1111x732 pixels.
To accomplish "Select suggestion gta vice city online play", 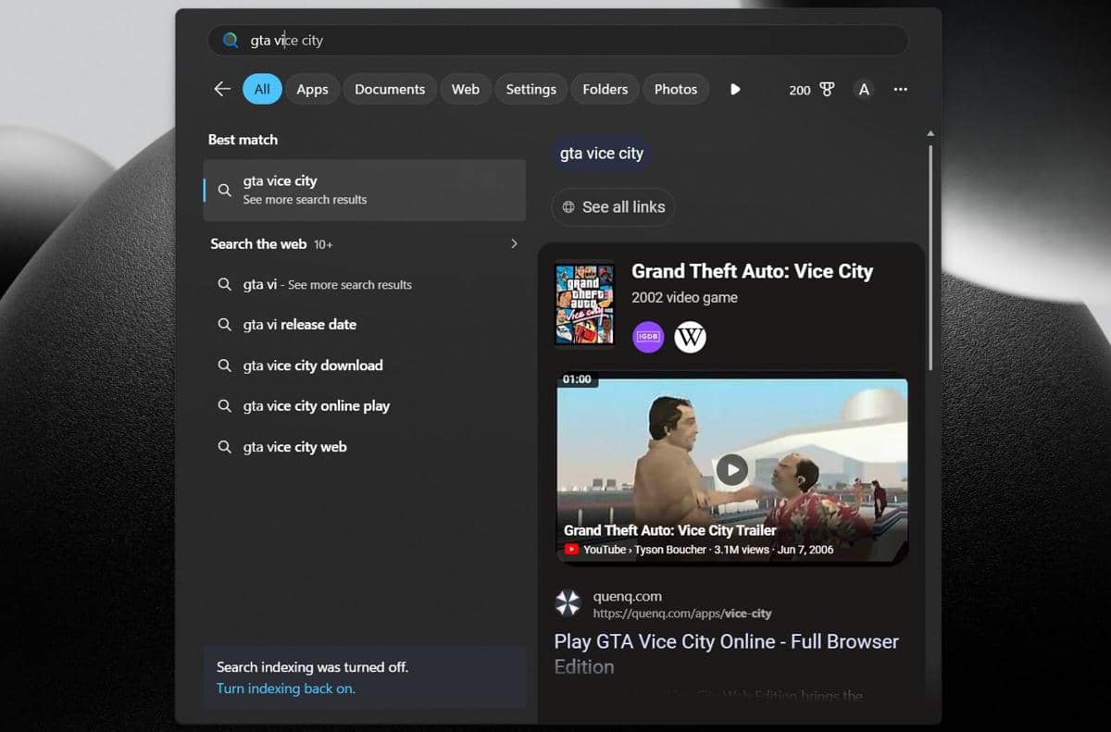I will tap(365, 406).
